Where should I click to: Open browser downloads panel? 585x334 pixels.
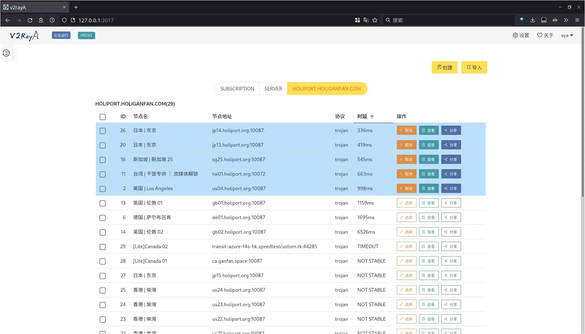point(532,20)
